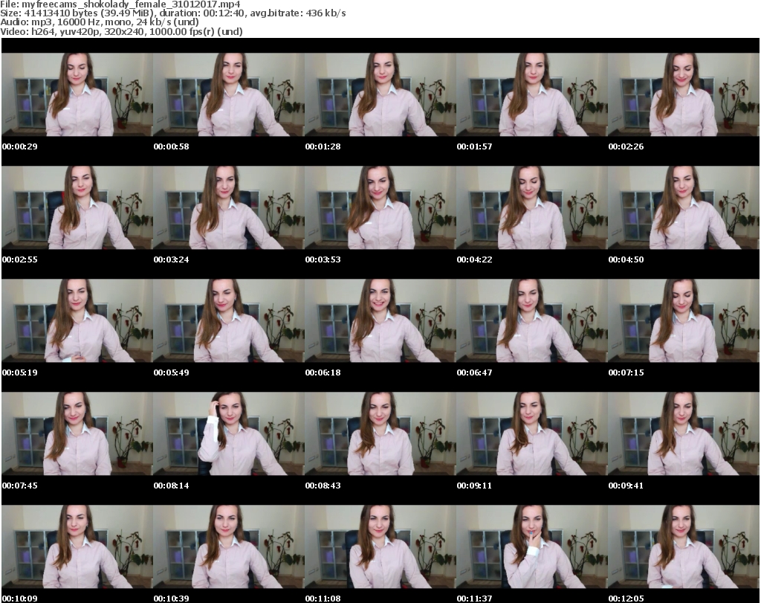Select the thumbnail frame at 00:09:11
The width and height of the screenshot is (761, 603).
tap(532, 433)
